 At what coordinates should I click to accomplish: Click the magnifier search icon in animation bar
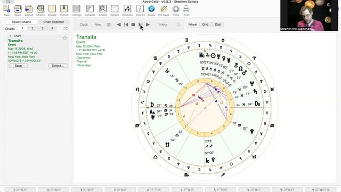[x=178, y=25]
